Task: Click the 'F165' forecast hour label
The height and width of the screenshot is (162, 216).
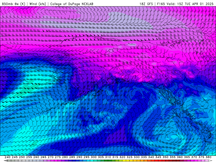Action: click(x=161, y=4)
